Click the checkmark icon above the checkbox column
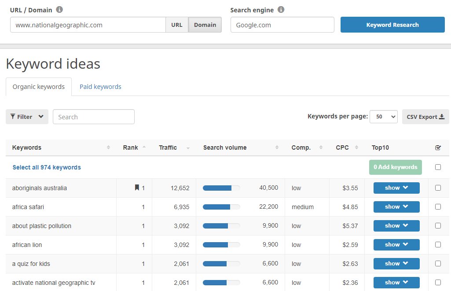This screenshot has height=291, width=451. 438,147
